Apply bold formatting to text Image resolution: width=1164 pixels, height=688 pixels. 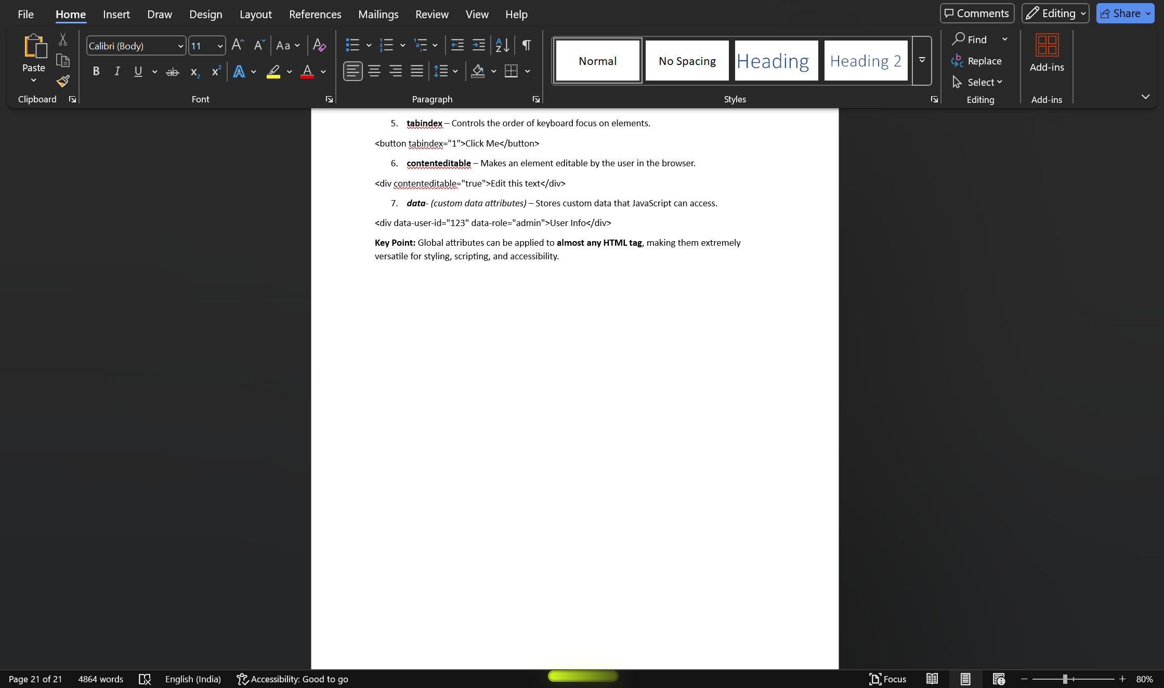coord(96,71)
